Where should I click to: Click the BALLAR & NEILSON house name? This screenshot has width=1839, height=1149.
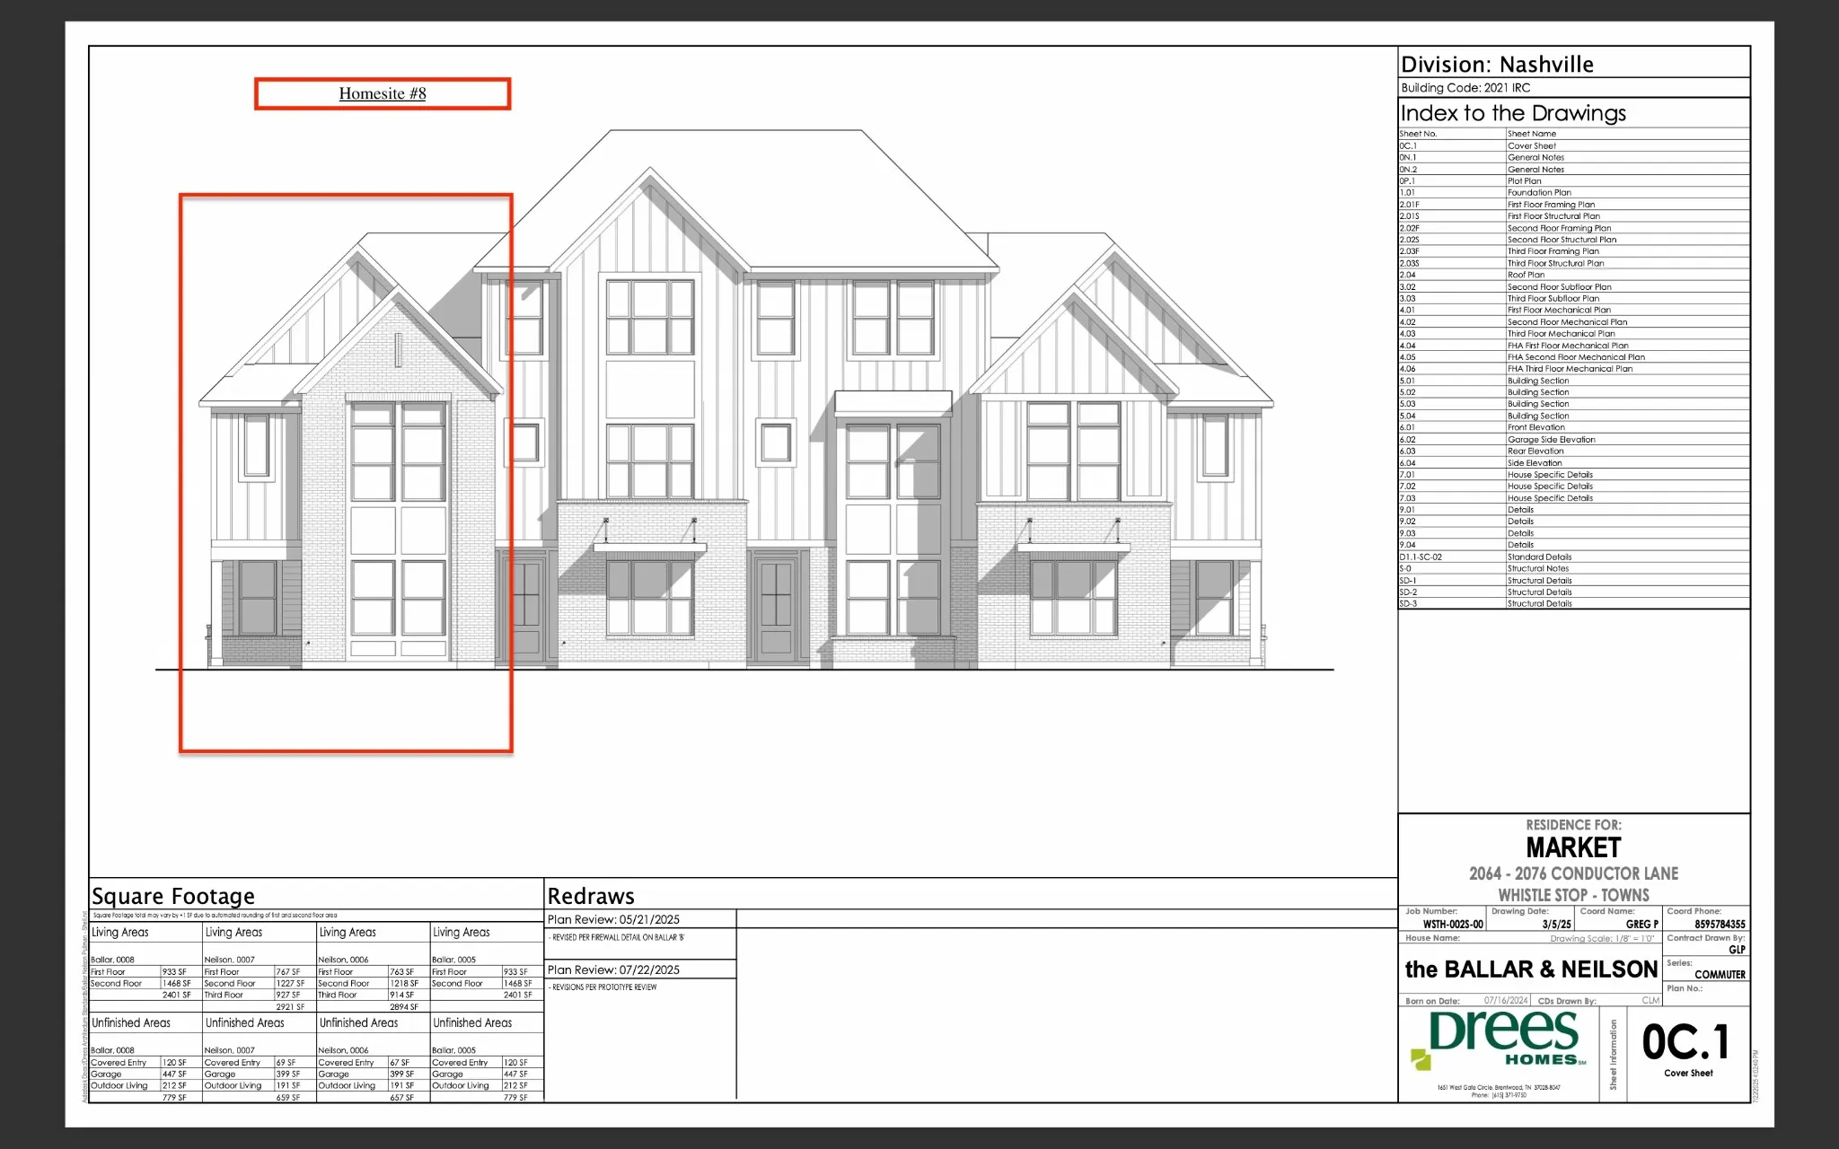pos(1531,969)
